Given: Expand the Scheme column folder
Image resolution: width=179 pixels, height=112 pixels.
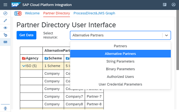Looking at the screenshot, I should pyautogui.click(x=46, y=58).
